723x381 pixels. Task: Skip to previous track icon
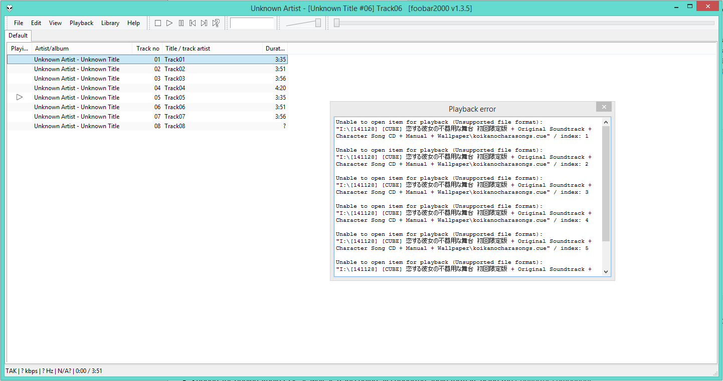click(193, 23)
